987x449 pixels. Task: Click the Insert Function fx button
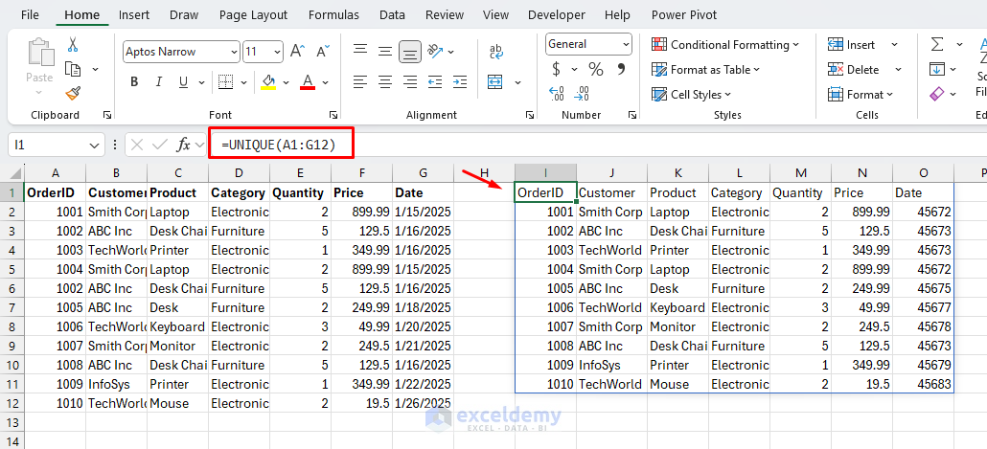[x=183, y=146]
